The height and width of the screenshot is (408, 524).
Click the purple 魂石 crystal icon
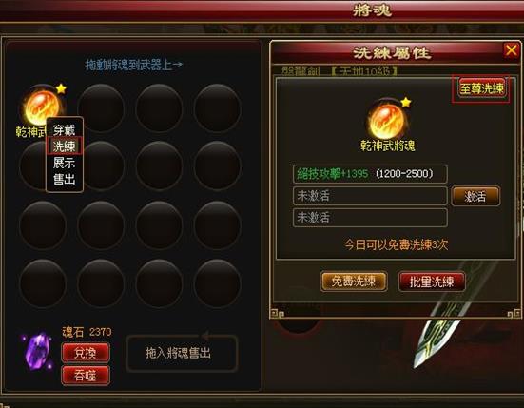38,352
